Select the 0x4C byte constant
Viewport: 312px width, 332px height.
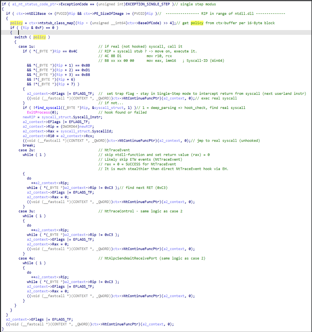pyautogui.click(x=73, y=51)
